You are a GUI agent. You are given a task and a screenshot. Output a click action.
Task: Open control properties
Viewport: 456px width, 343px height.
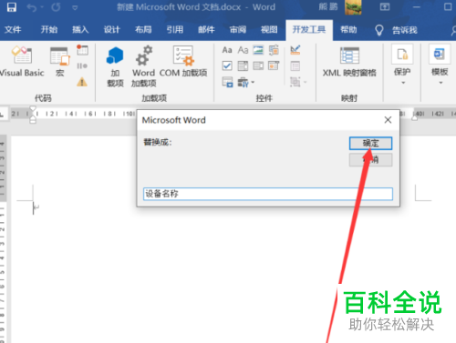295,66
